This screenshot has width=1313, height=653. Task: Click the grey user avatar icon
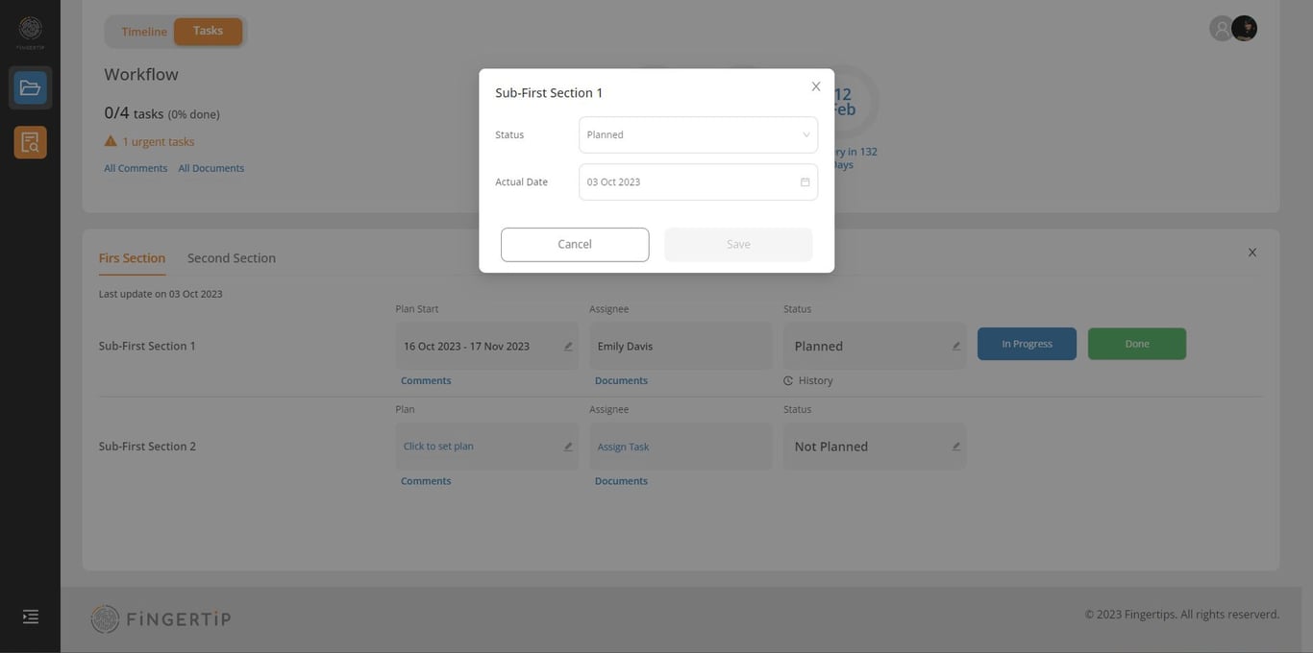1222,29
